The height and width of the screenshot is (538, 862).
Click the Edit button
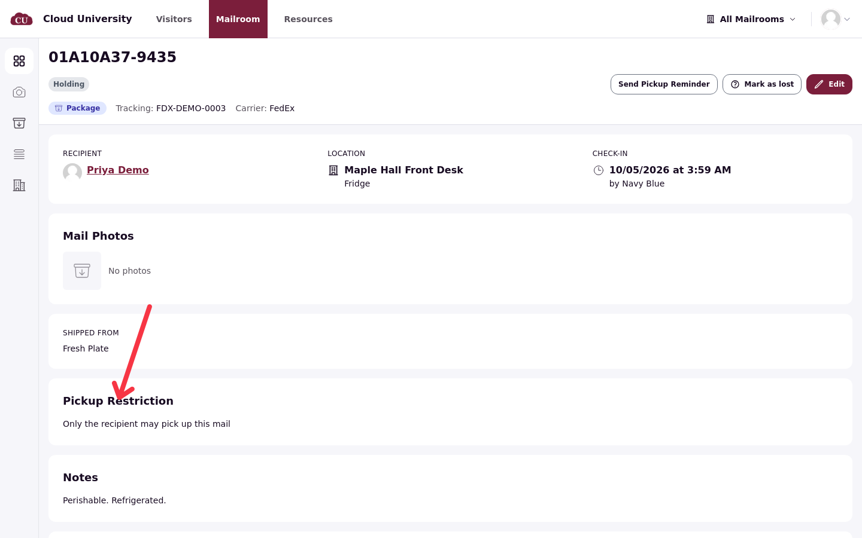829,84
